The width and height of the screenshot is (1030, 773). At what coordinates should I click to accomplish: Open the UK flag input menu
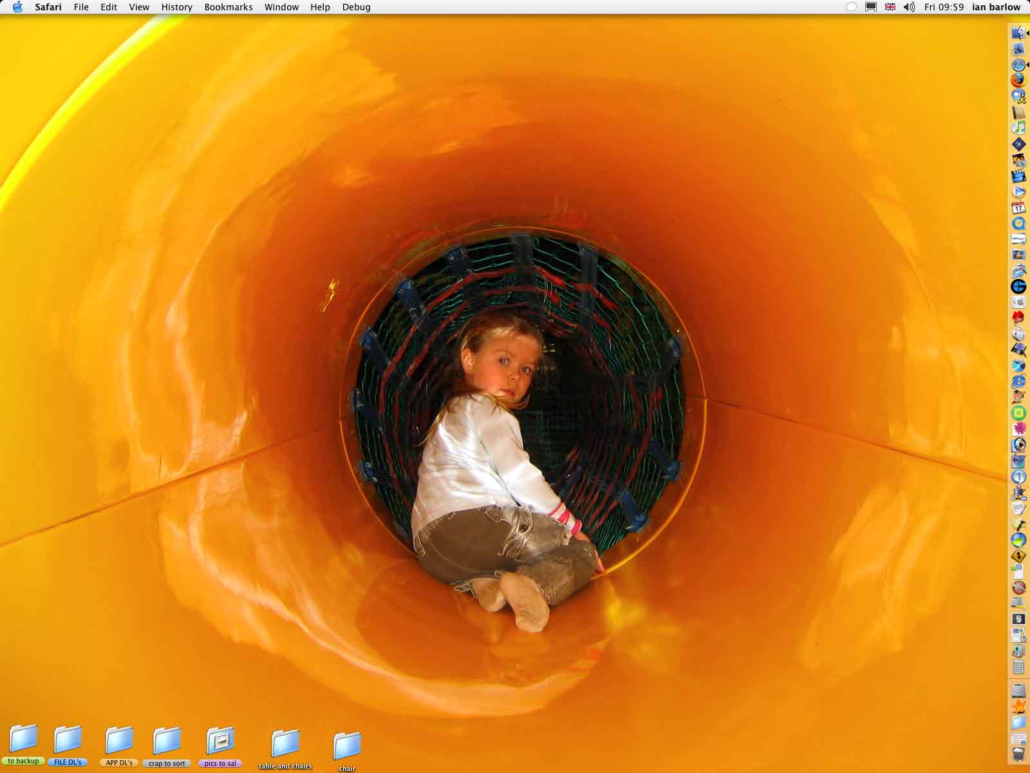click(x=890, y=7)
